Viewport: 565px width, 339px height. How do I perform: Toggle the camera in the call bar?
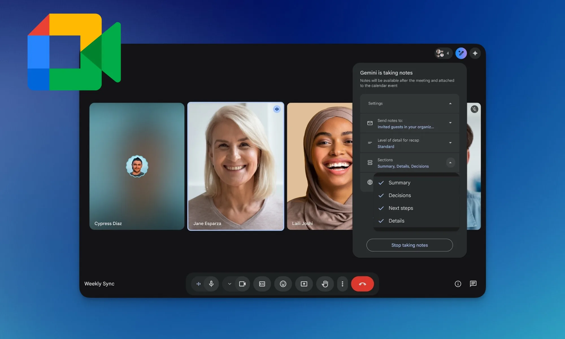tap(242, 284)
